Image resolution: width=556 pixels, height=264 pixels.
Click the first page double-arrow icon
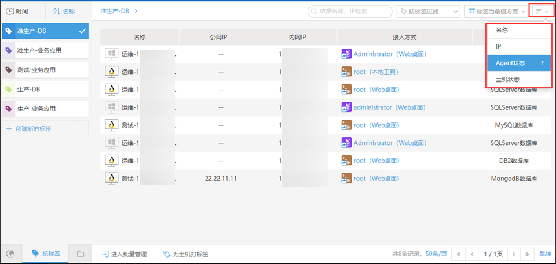[x=459, y=254]
